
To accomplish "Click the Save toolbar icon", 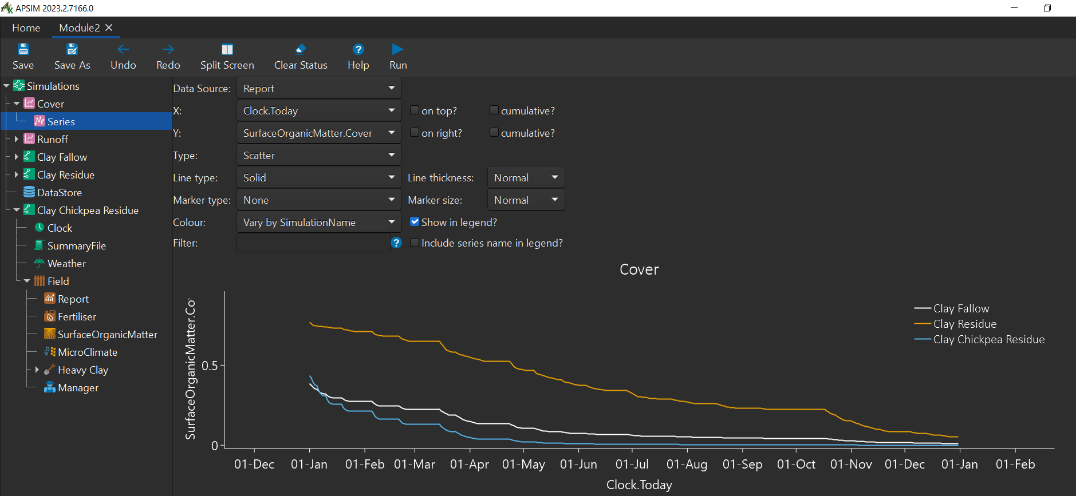I will point(23,49).
